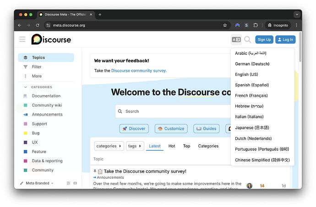Open the browser extensions puzzle icon
This screenshot has height=207, width=316.
256,25
